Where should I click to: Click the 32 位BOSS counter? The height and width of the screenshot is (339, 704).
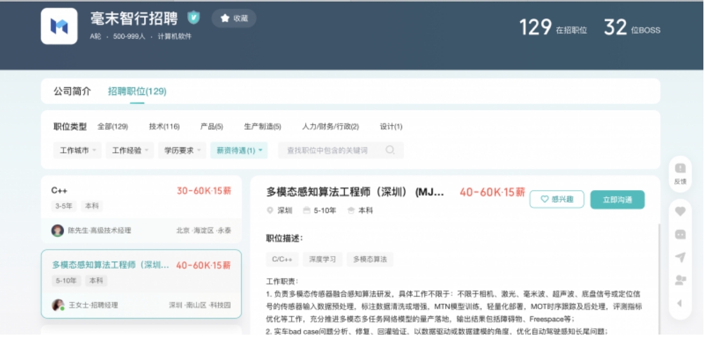point(632,28)
